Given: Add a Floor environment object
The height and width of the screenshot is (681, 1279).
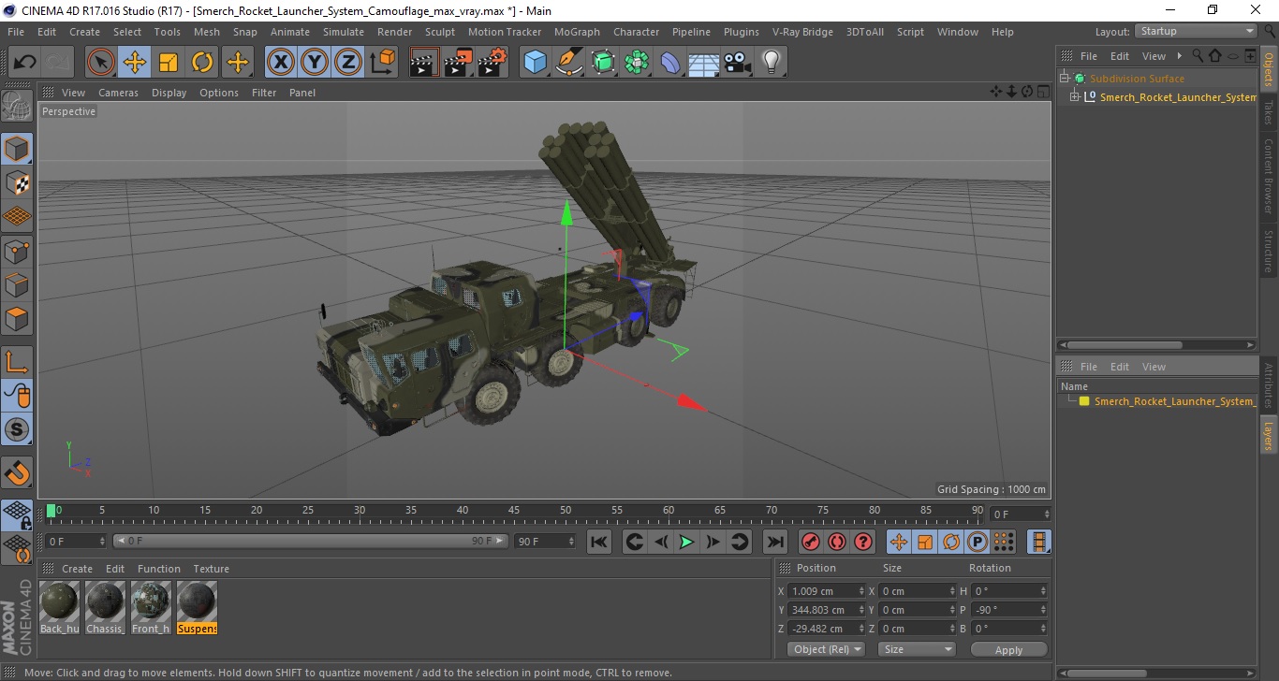Looking at the screenshot, I should 704,63.
